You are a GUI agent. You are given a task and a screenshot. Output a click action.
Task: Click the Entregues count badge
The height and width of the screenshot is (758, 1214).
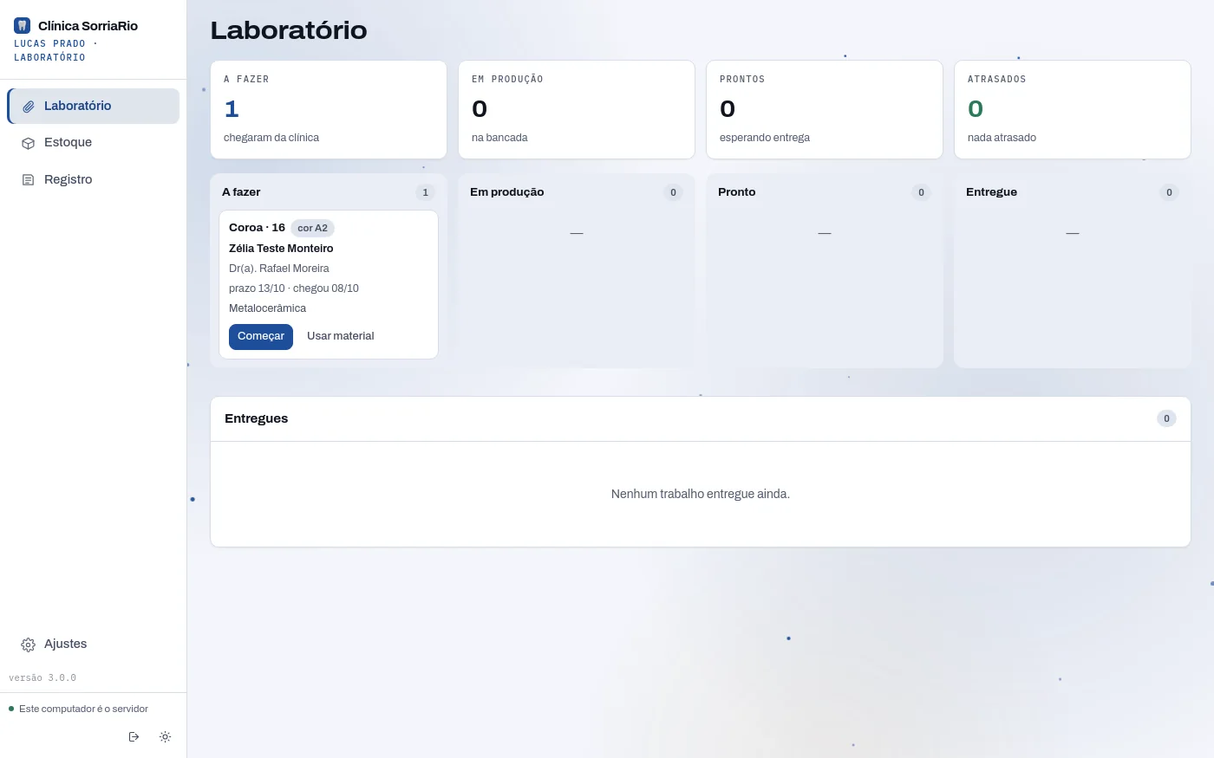[x=1166, y=418]
